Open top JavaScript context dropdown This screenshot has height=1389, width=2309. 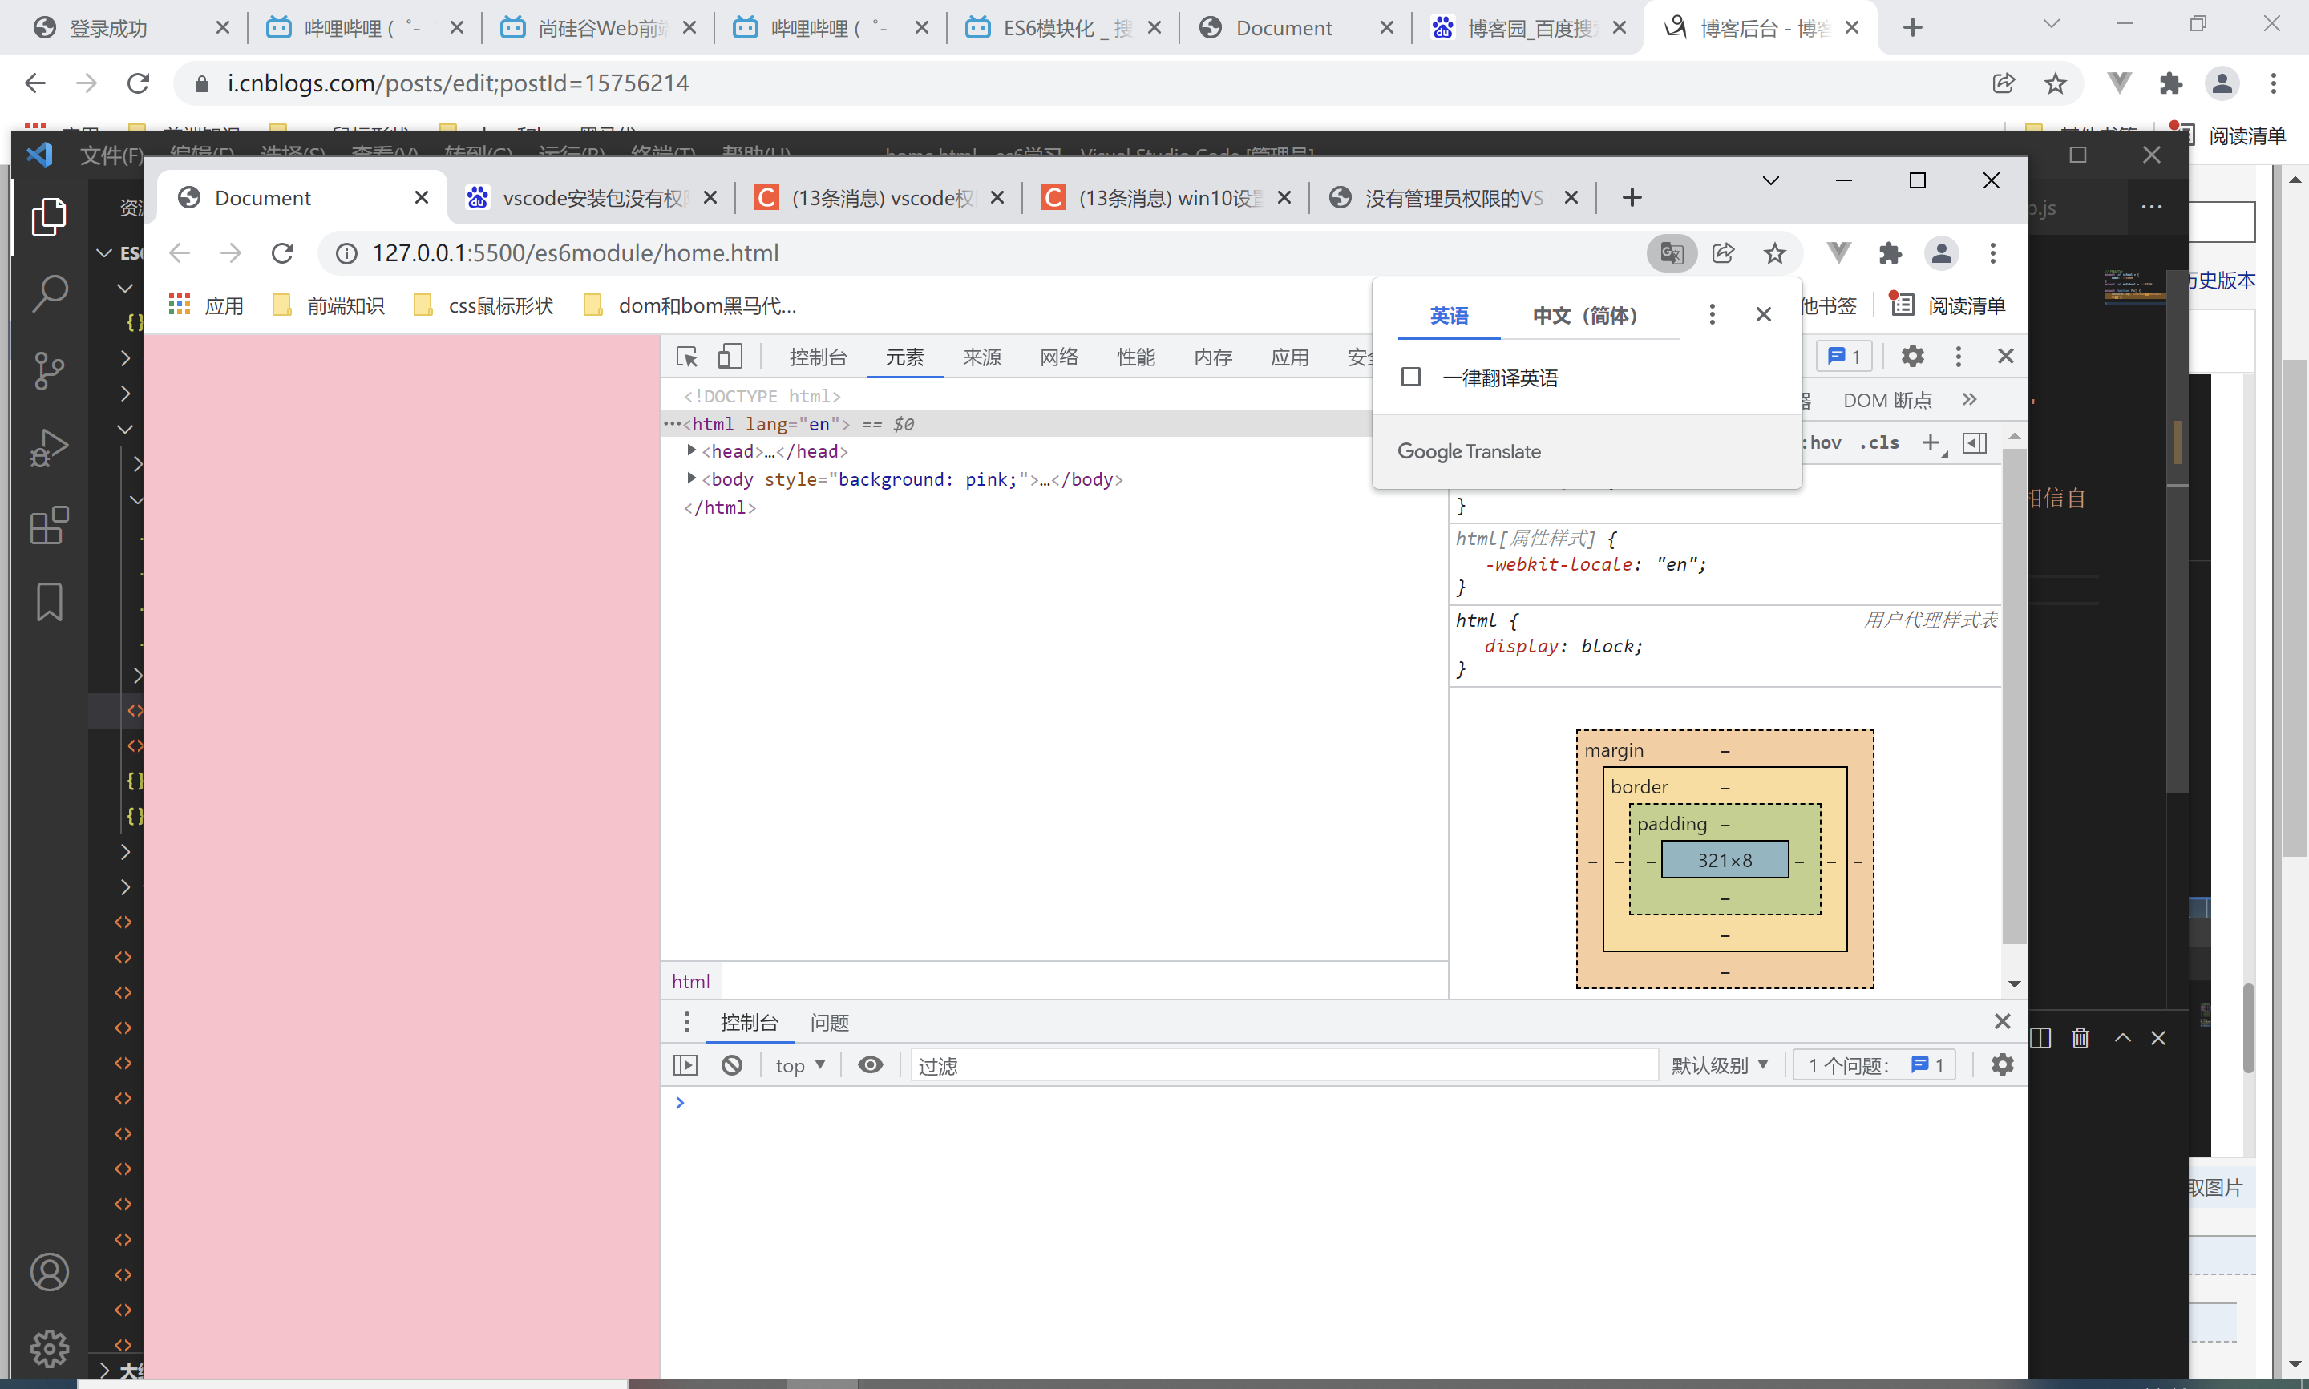click(x=800, y=1065)
